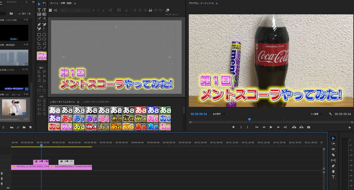Select the Pen tool in titler
Image resolution: width=354 pixels, height=190 pixels.
(39, 25)
